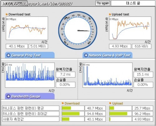Screen dimensions: 156x126
Task: Select the 4.93 Mbps value in 사용자 측정값 row
Action: [143, 119]
